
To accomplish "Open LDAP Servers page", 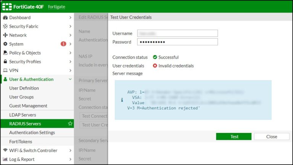I will click(x=37, y=115).
